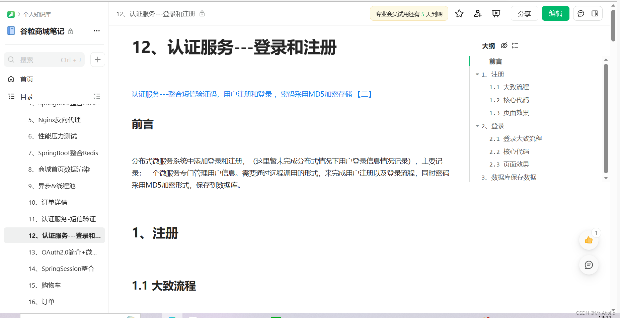Viewport: 620px width, 318px height.
Task: Collapse the '1、注册' outline section
Action: pos(477,74)
